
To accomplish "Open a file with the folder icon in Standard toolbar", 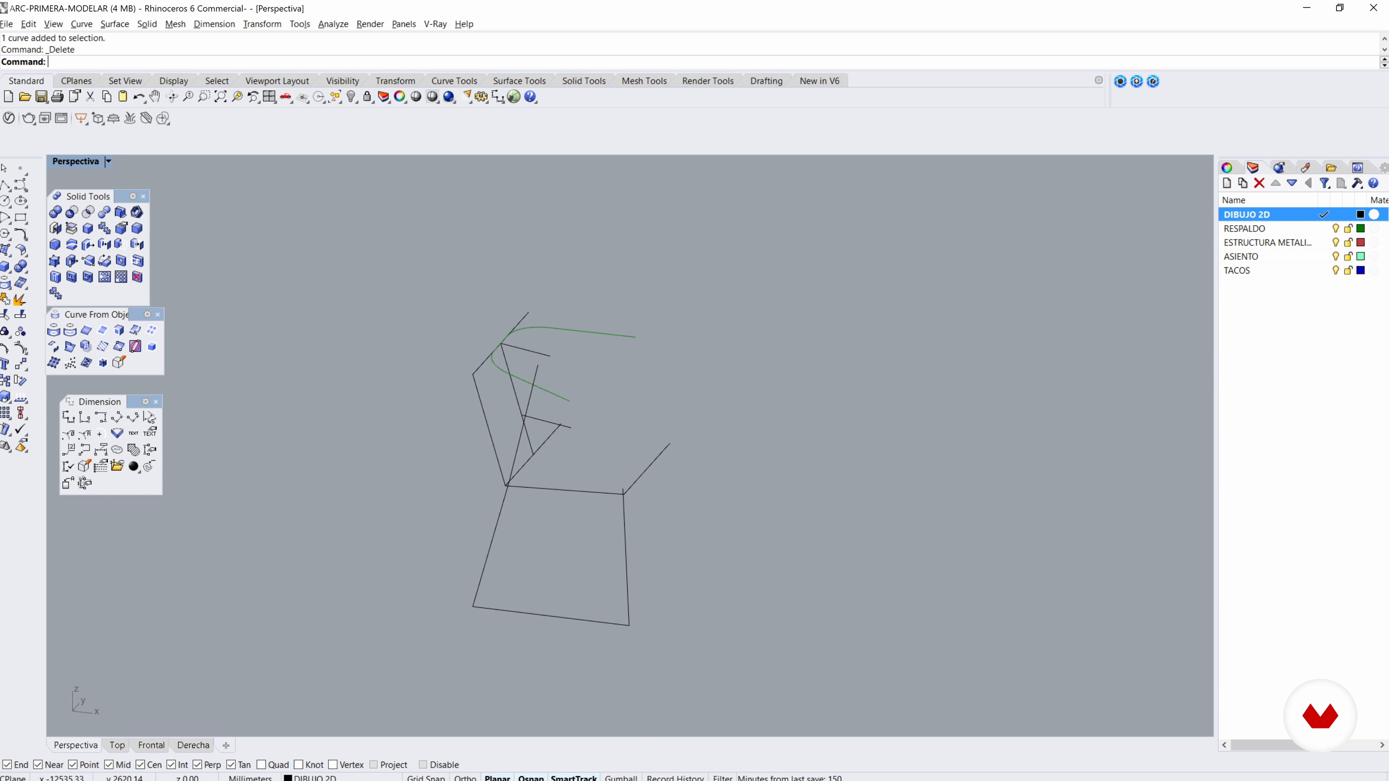I will (25, 97).
